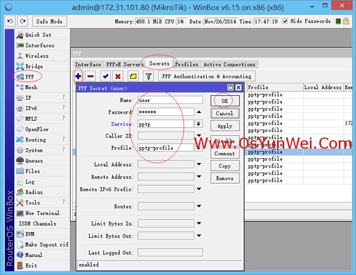Image resolution: width=356 pixels, height=275 pixels.
Task: Click the blue checkmark enable icon
Action: [105, 76]
